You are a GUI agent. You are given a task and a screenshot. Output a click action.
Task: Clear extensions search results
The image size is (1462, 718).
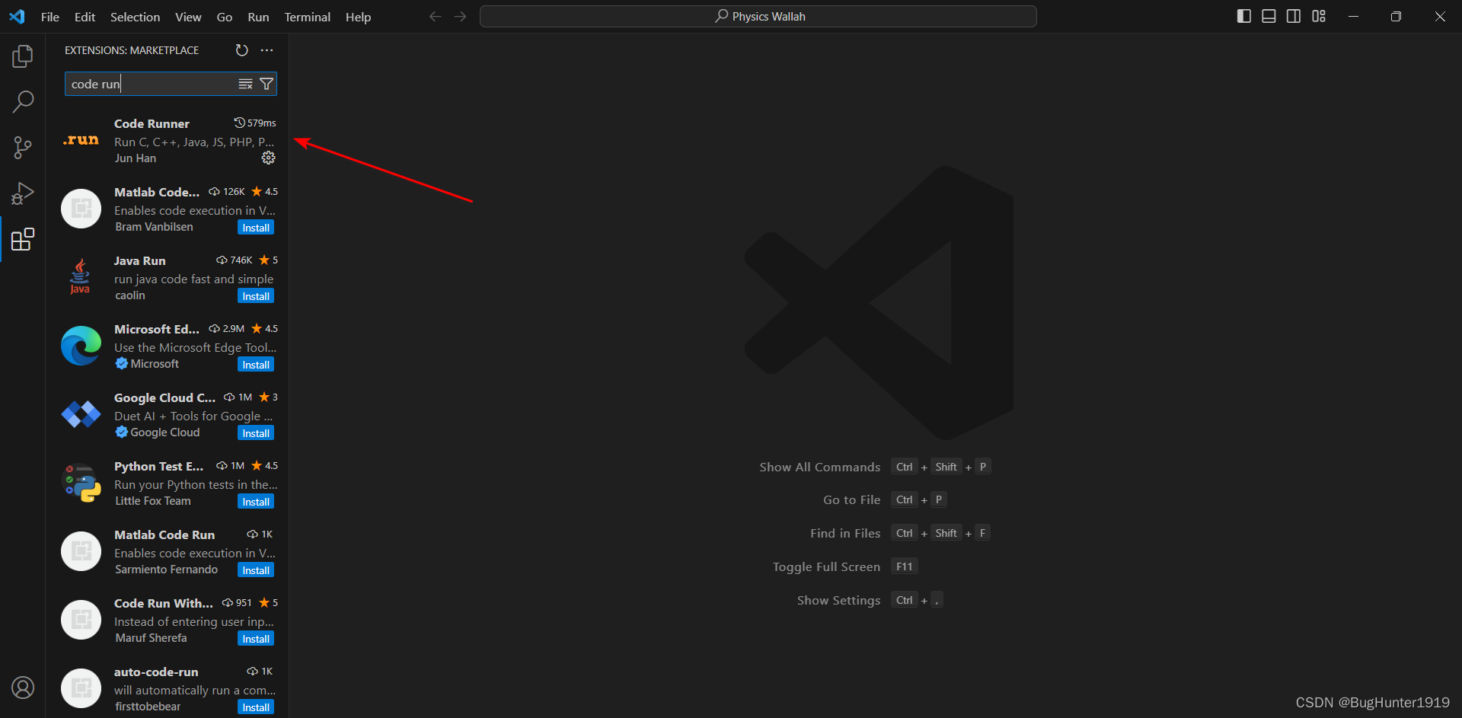pyautogui.click(x=245, y=84)
